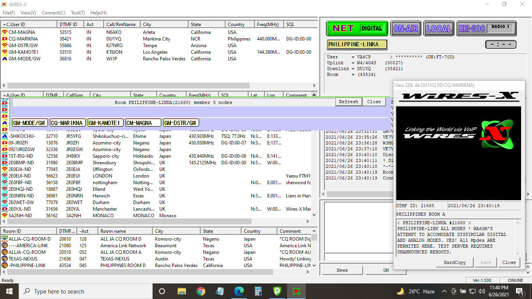
Task: Click HardCopy in the QSL window
Action: 454,262
